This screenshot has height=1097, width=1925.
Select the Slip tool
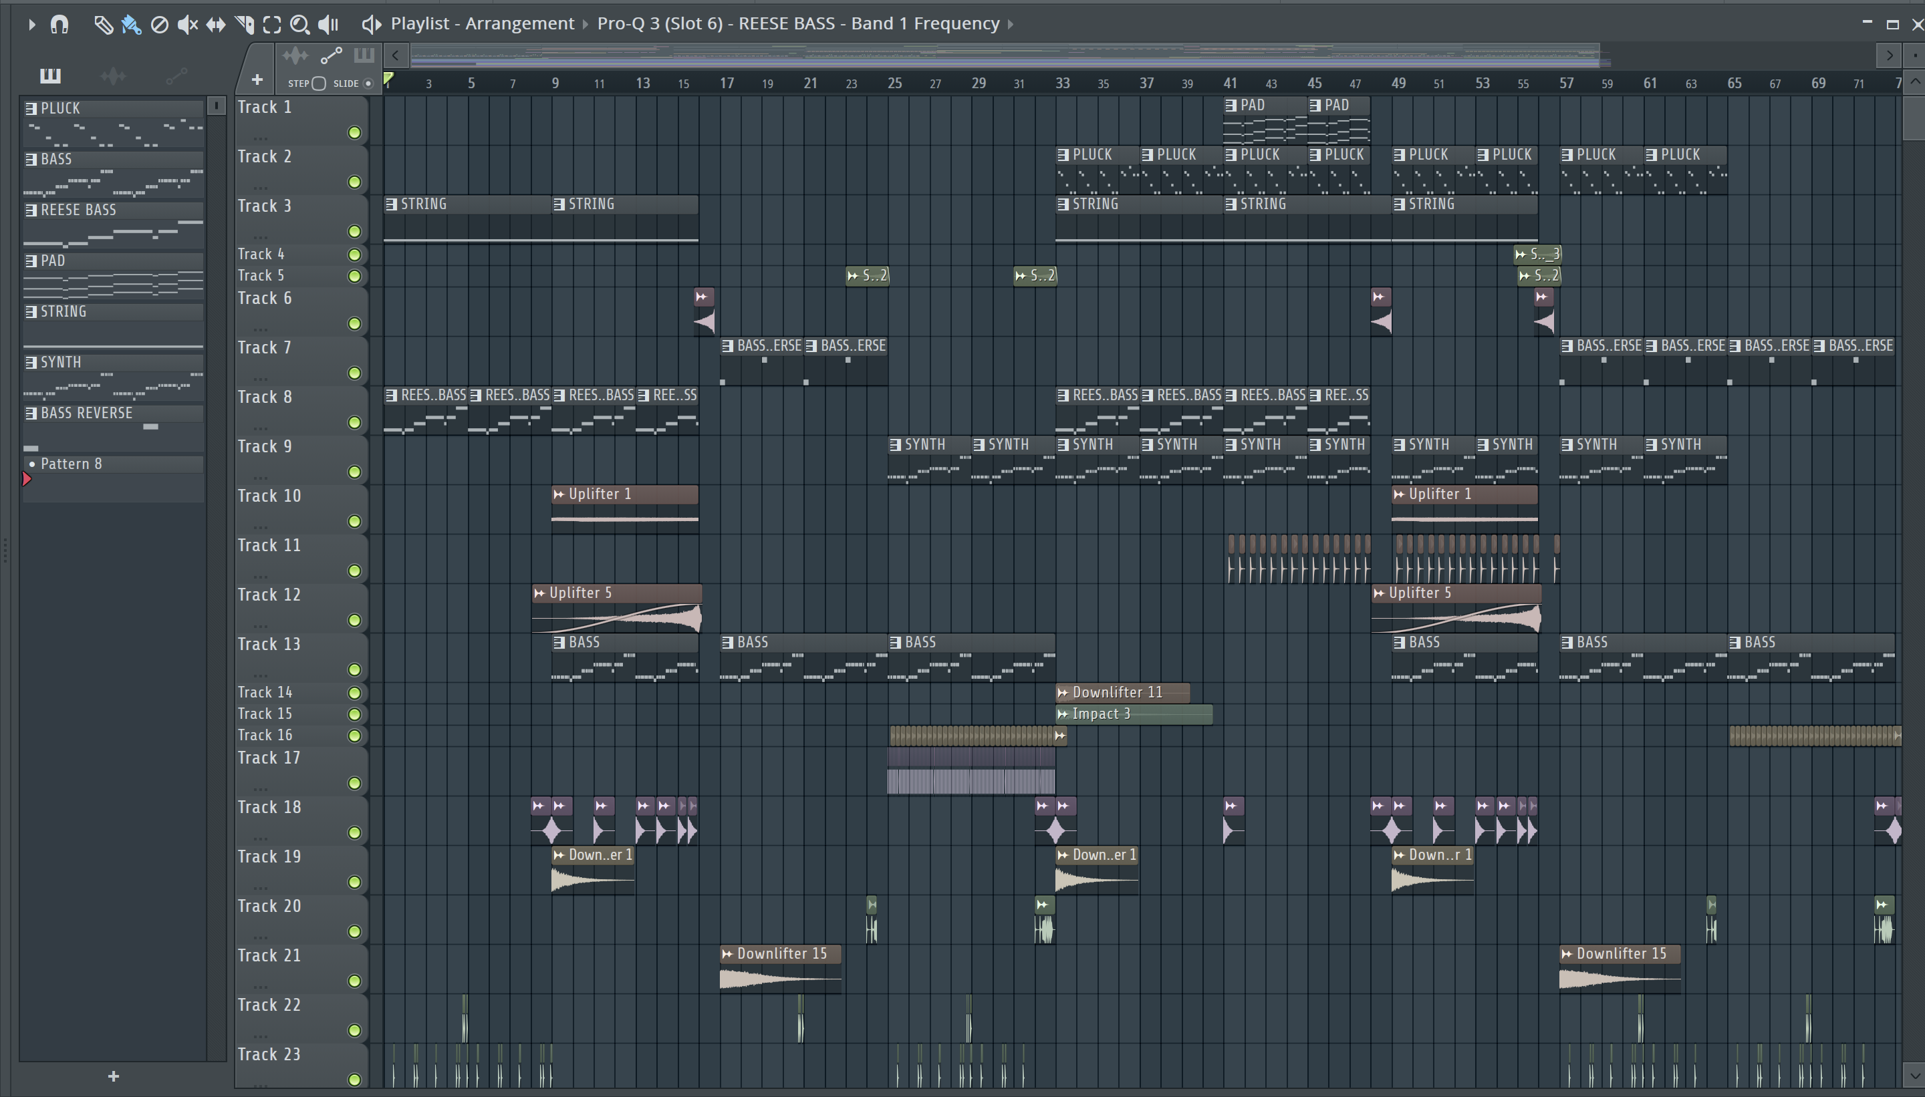216,24
